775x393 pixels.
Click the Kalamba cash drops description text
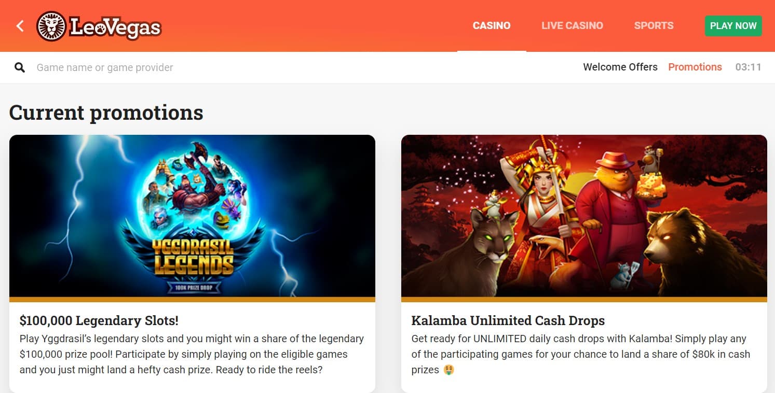click(x=580, y=355)
